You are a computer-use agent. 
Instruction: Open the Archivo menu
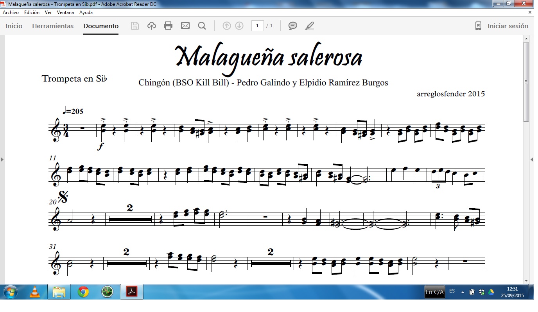pos(11,12)
